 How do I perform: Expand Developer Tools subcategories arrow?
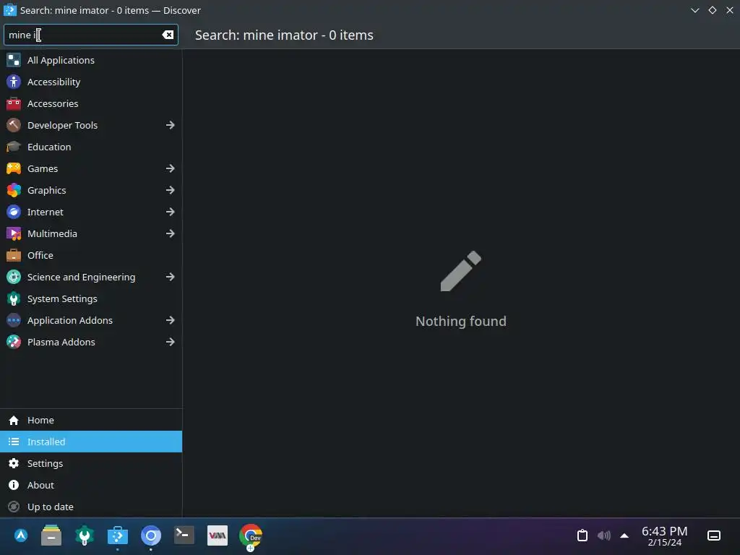pyautogui.click(x=171, y=125)
